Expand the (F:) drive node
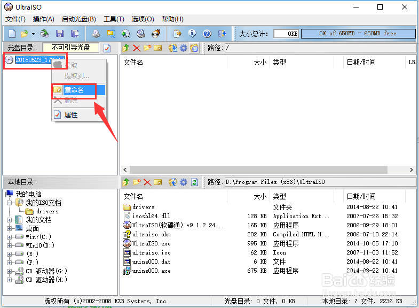Viewport: 419px width, 308px height. [x=9, y=263]
